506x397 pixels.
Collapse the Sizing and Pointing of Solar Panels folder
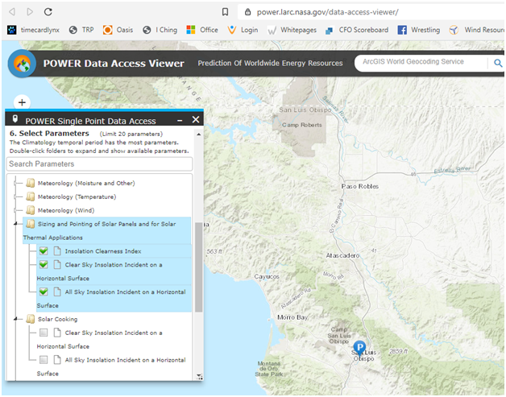pos(15,224)
